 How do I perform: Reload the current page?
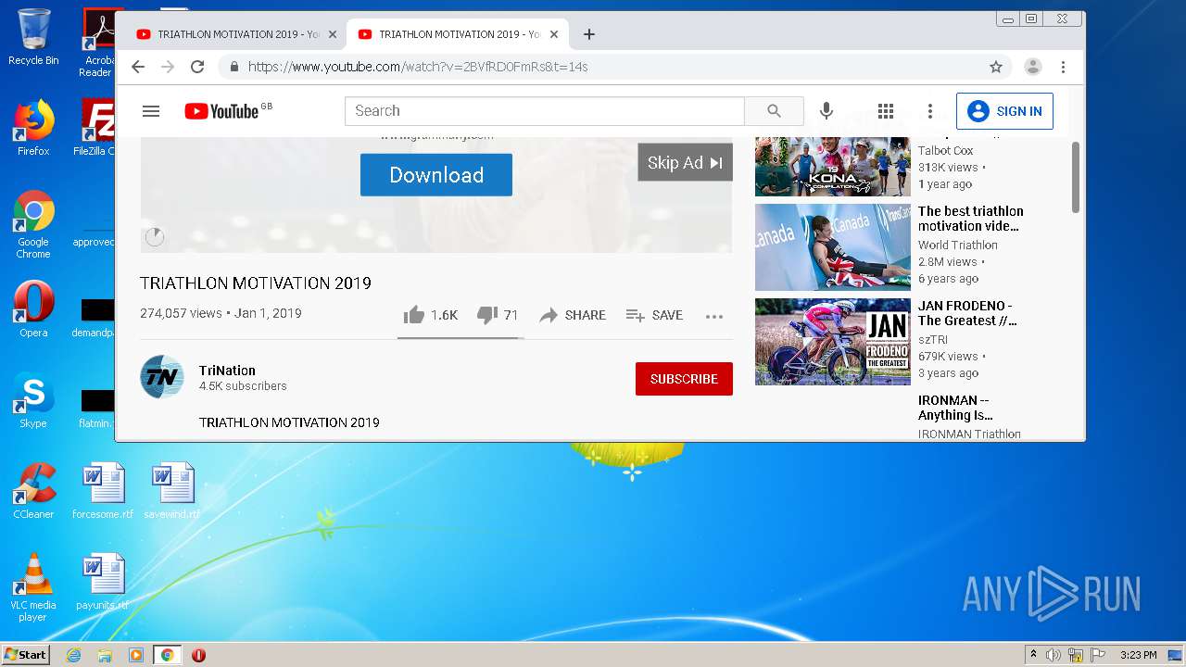pos(196,67)
